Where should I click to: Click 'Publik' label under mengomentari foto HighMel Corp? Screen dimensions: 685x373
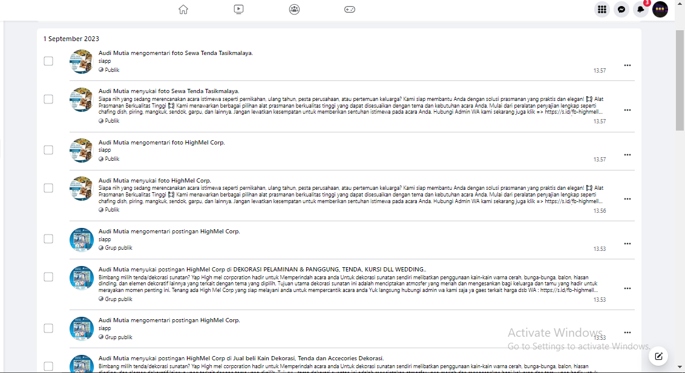click(112, 159)
